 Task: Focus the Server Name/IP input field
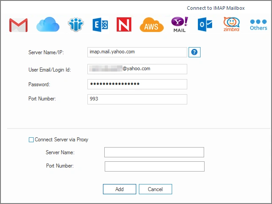coord(137,52)
